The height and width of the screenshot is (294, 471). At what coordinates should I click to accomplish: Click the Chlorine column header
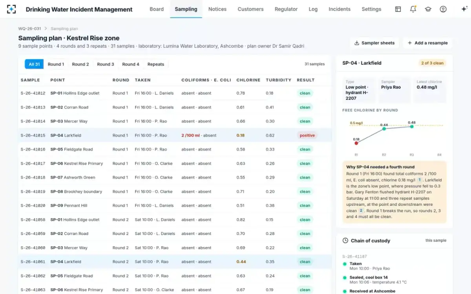point(248,80)
